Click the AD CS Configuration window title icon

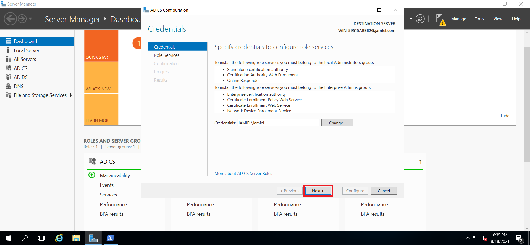coord(146,10)
